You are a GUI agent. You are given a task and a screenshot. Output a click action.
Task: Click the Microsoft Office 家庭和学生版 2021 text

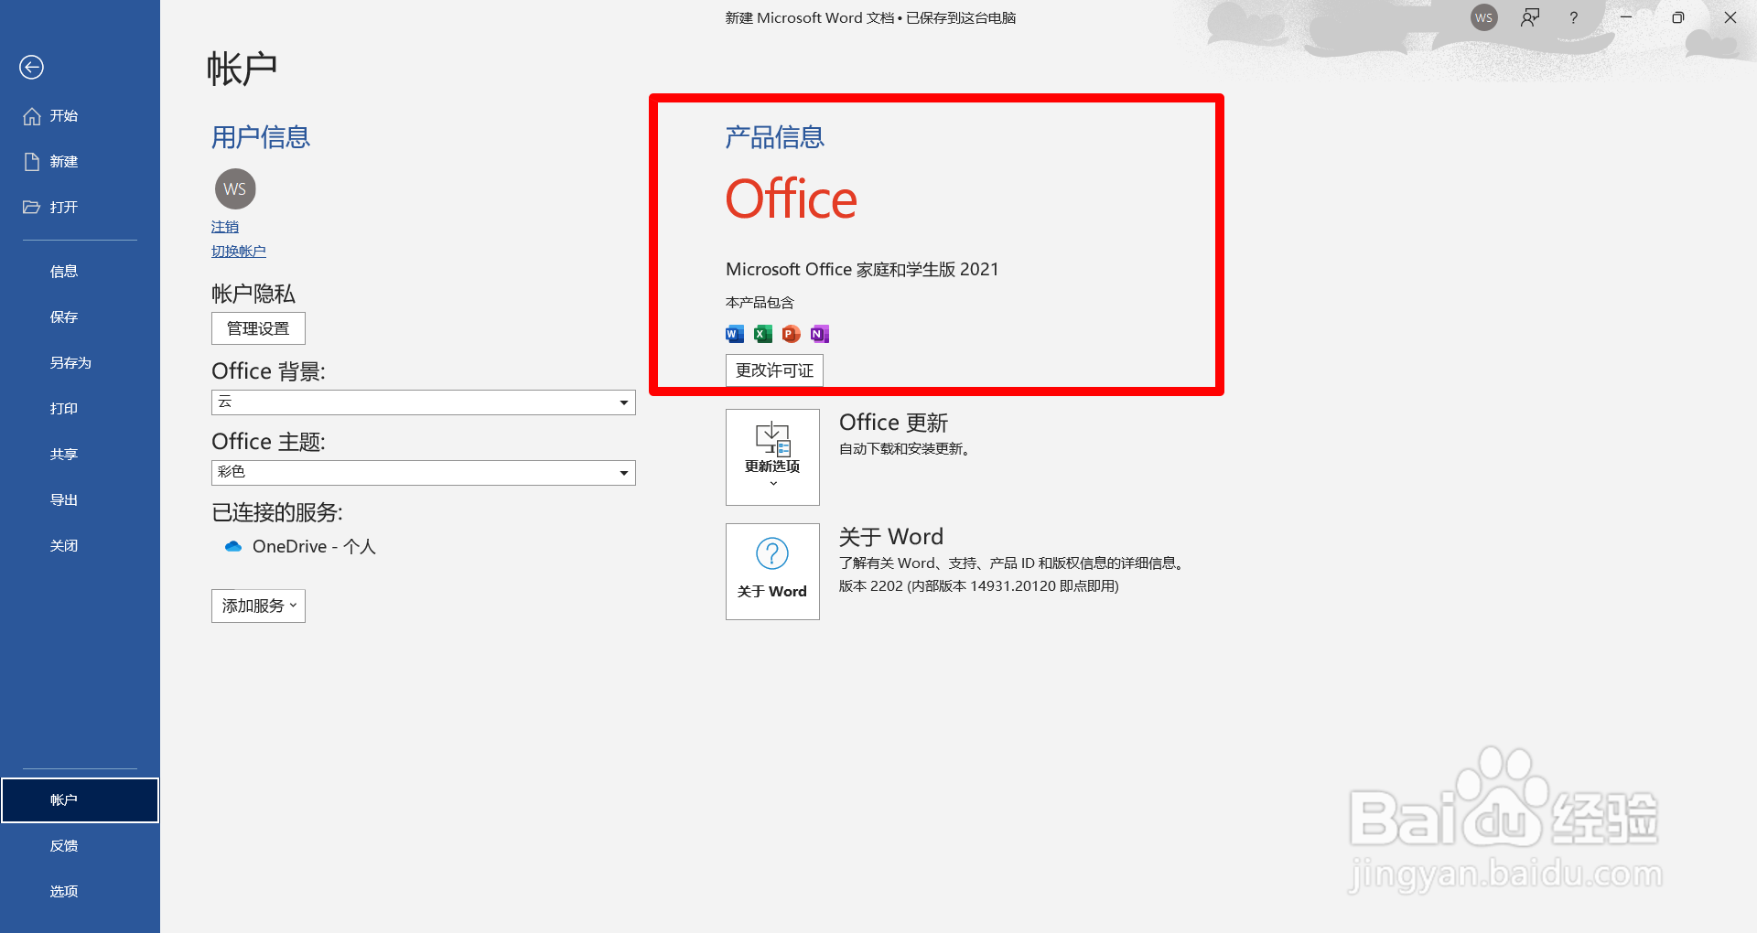(x=862, y=270)
